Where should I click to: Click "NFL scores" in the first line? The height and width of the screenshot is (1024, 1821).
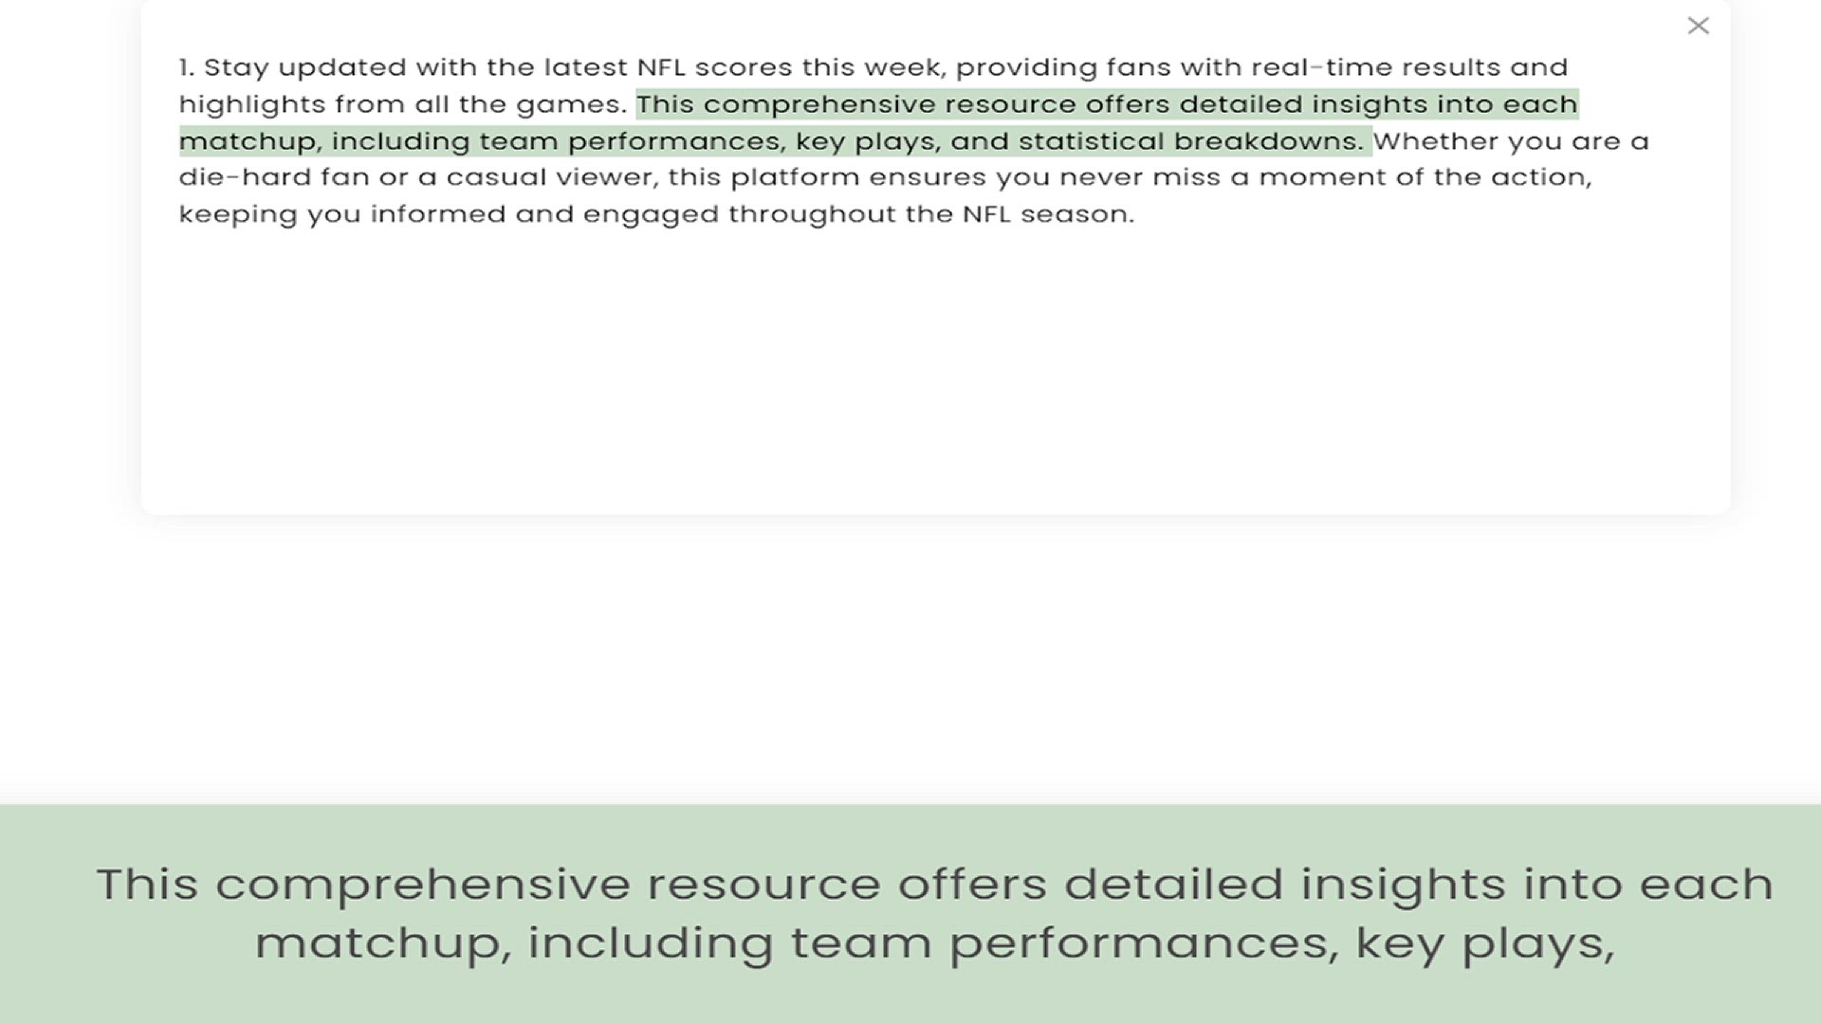click(x=714, y=68)
